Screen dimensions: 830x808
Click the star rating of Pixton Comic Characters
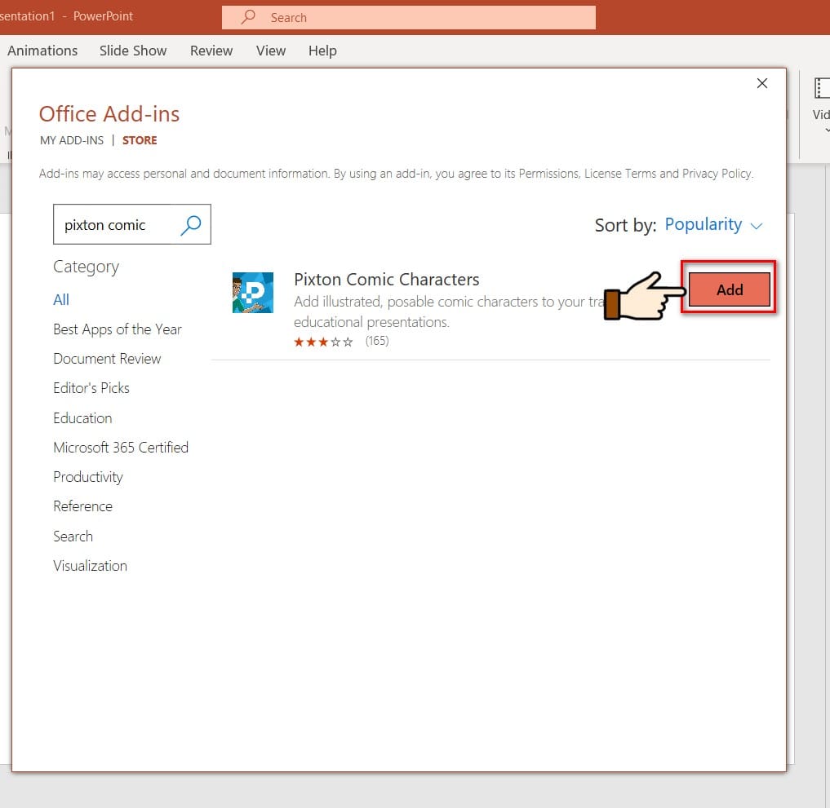coord(323,342)
